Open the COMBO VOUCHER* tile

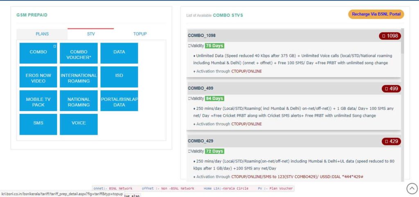79,53
